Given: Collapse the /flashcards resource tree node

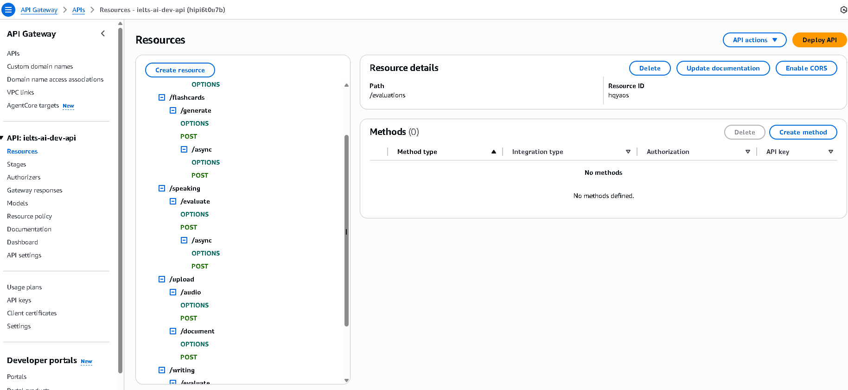Looking at the screenshot, I should pos(162,97).
